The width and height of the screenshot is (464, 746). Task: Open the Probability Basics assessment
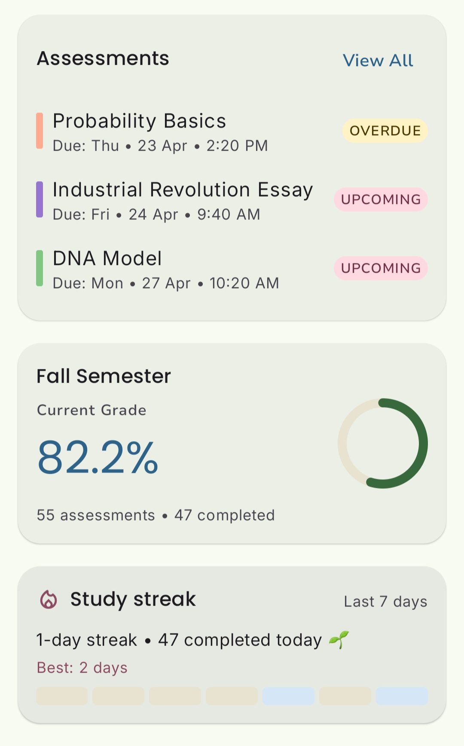click(139, 121)
